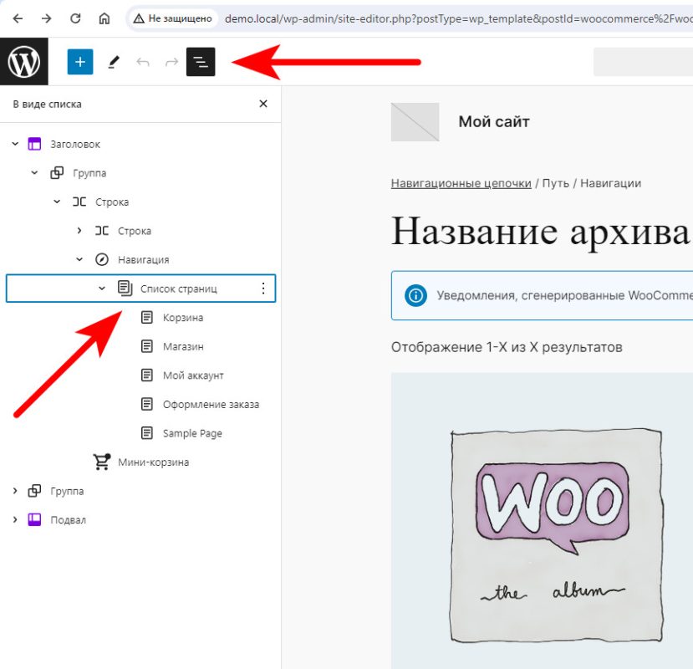Select the Sample Page icon
The image size is (693, 669).
(x=147, y=433)
